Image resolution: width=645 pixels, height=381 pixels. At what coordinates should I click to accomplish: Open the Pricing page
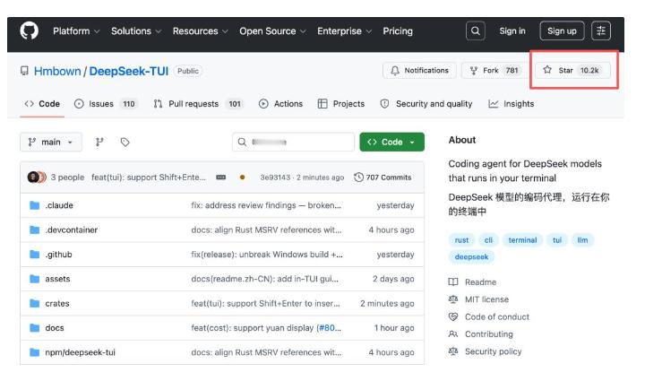tap(398, 30)
